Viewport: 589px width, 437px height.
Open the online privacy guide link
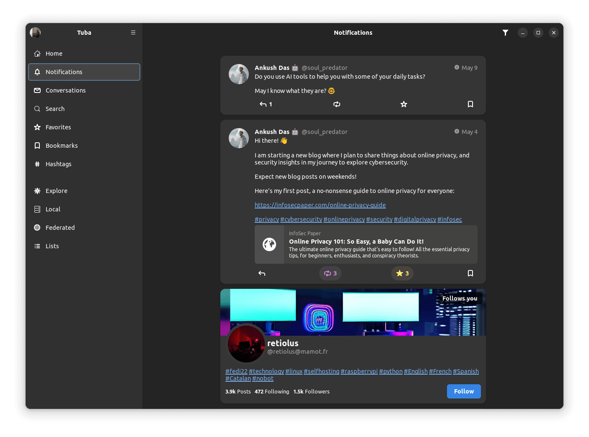point(320,205)
